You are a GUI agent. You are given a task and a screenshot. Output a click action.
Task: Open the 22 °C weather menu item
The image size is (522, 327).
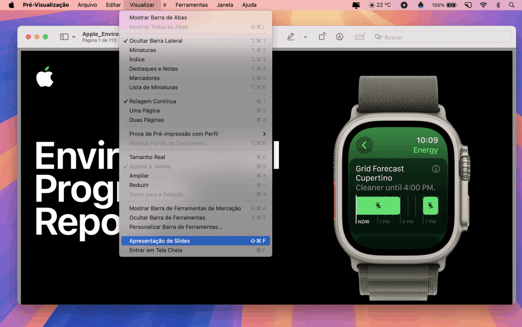pyautogui.click(x=379, y=5)
